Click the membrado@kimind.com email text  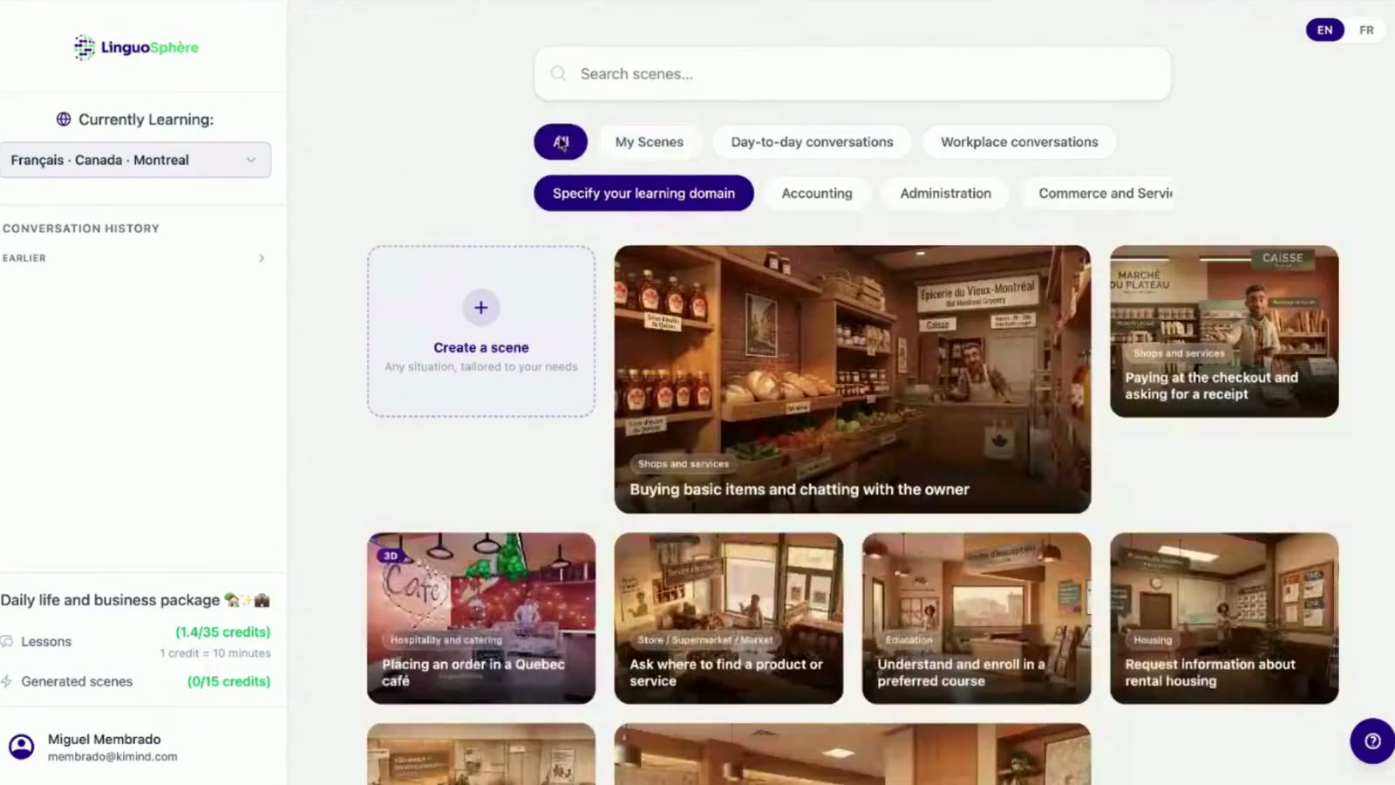pyautogui.click(x=112, y=757)
